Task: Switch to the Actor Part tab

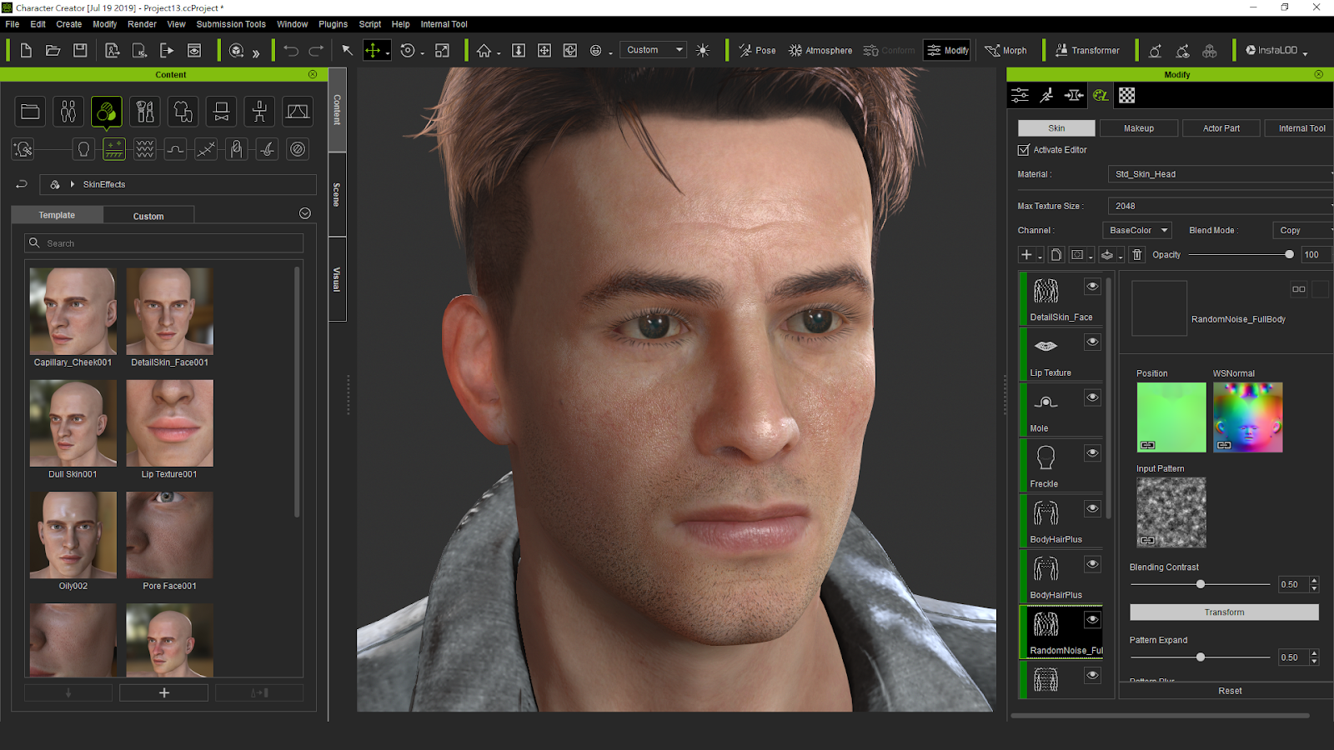Action: 1221,128
